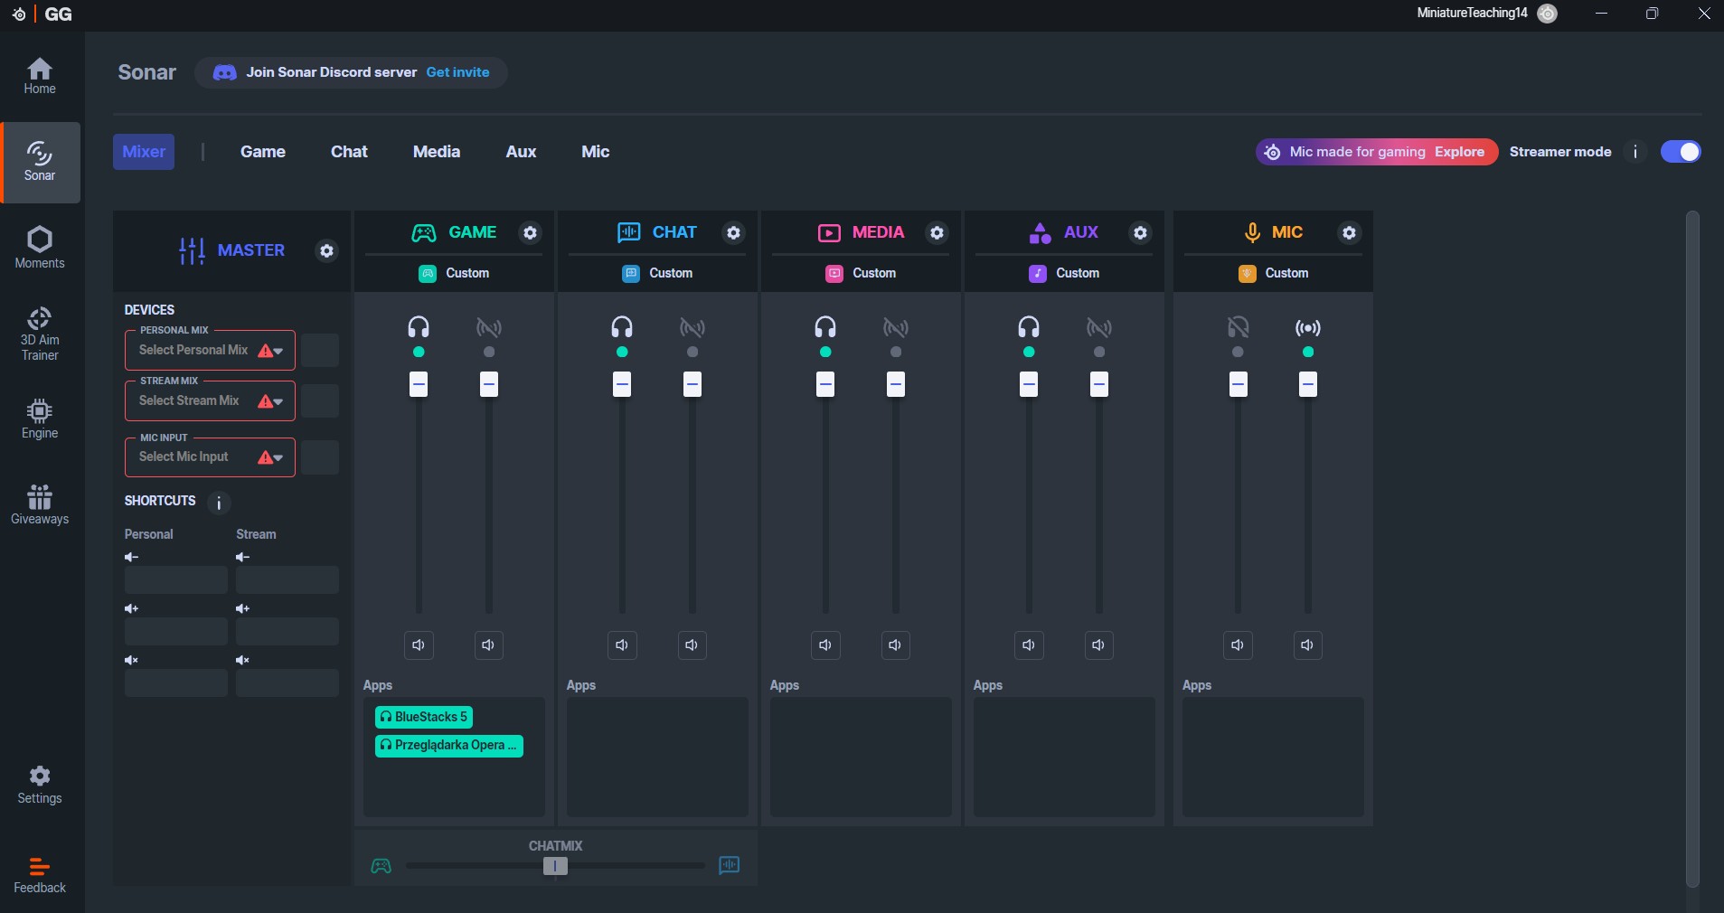
Task: Toggle GAME channel headphones personal monitoring
Action: (x=419, y=327)
